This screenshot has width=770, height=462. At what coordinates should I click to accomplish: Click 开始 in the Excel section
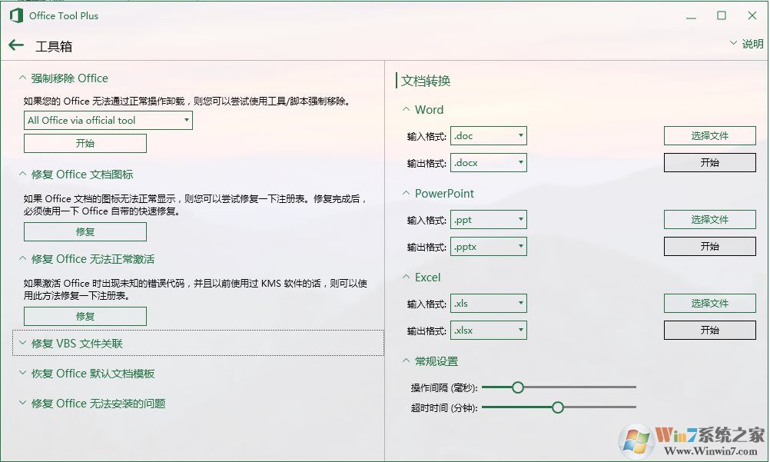[709, 330]
